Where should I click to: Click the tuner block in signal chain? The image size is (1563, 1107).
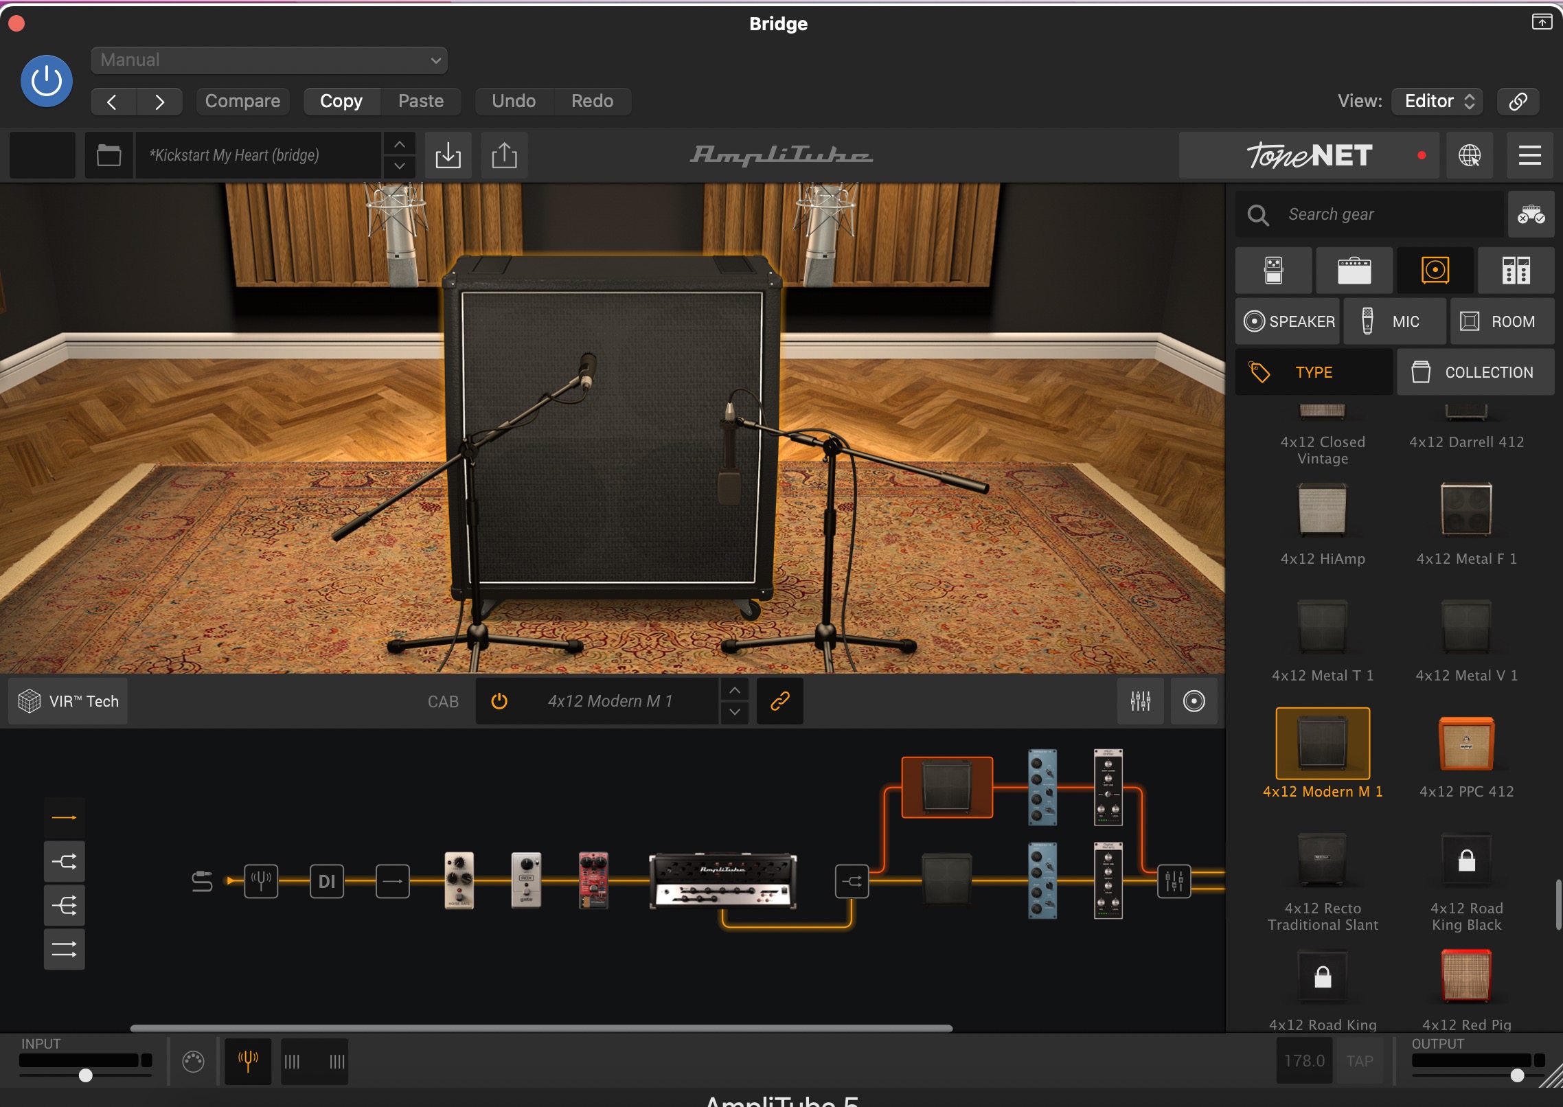pos(261,881)
